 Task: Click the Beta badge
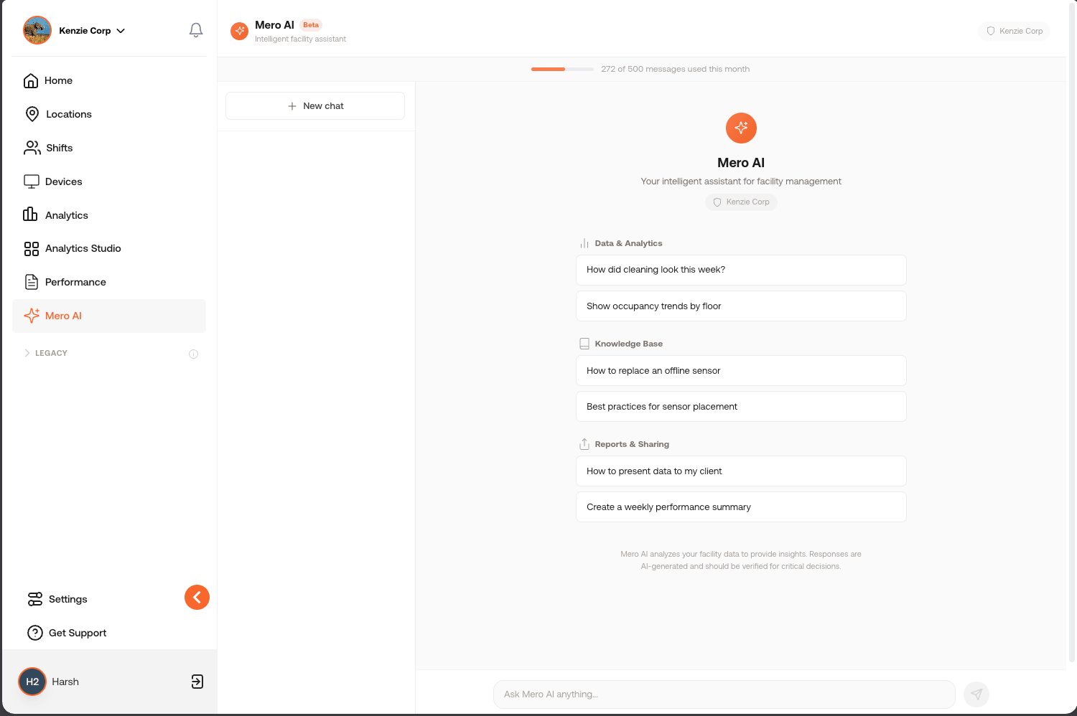pyautogui.click(x=311, y=25)
